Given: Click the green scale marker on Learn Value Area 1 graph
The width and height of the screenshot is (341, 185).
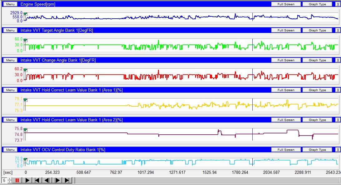Looking at the screenshot, I should pyautogui.click(x=25, y=100).
